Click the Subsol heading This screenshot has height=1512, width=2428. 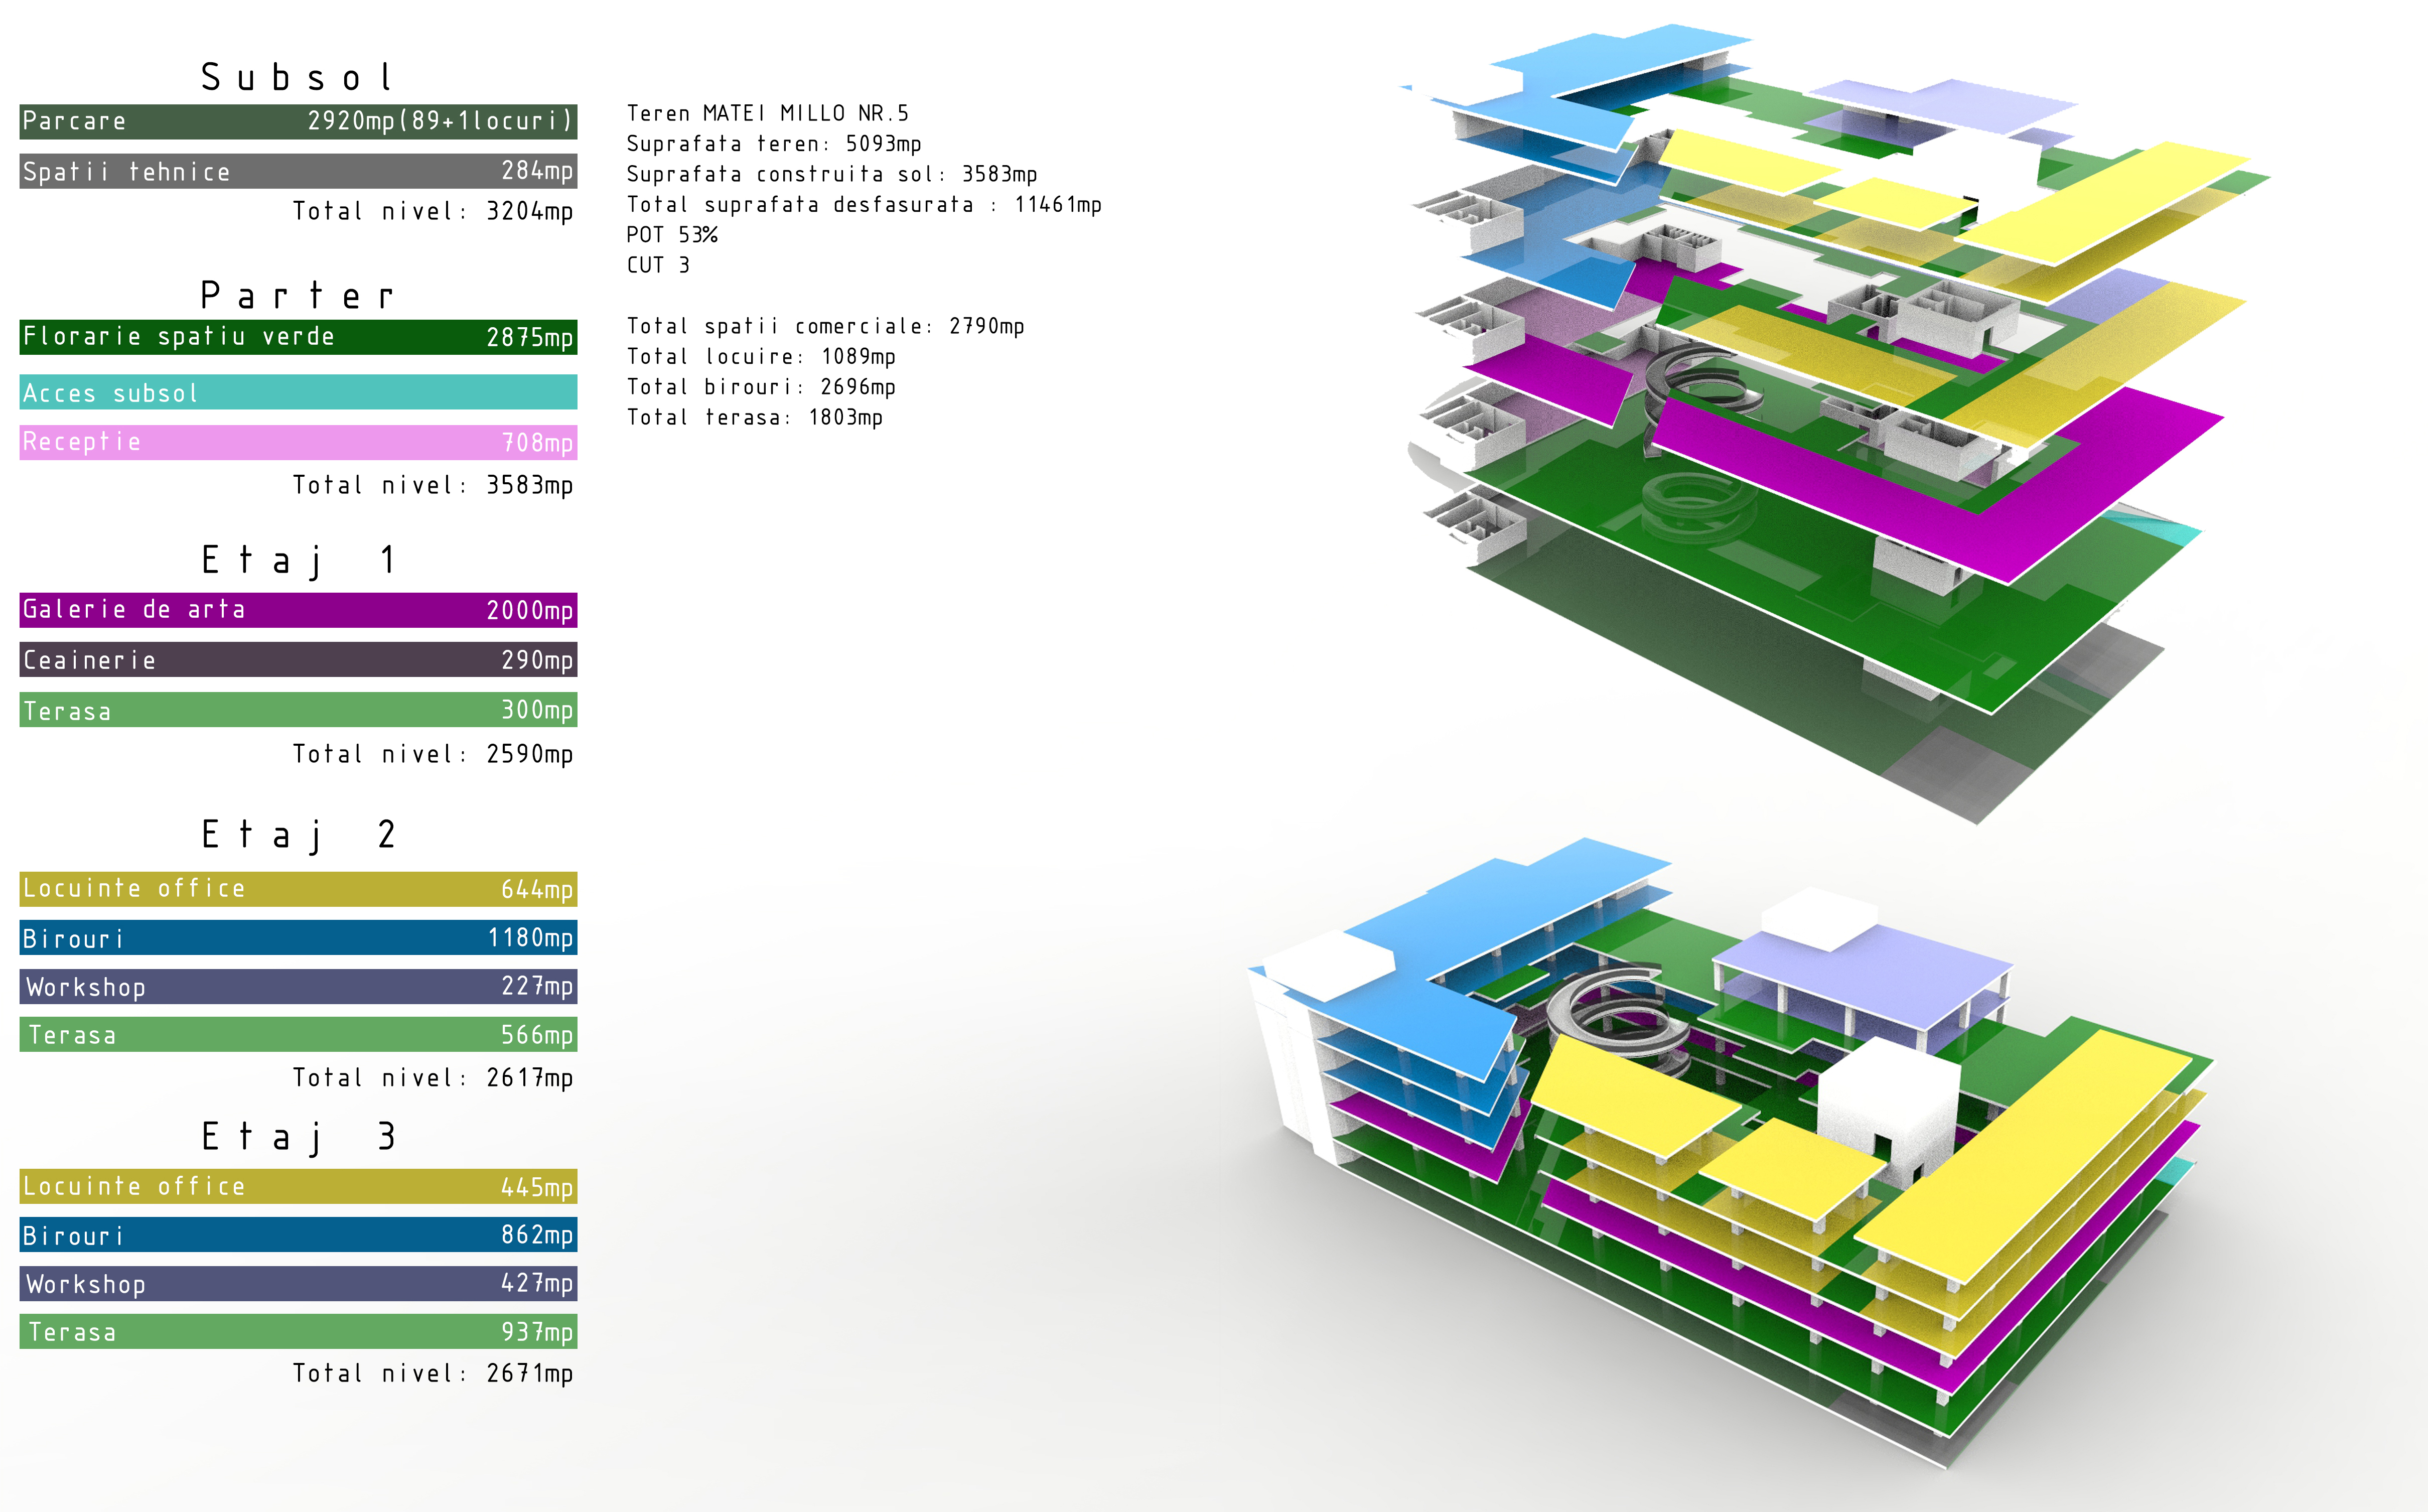(x=298, y=77)
